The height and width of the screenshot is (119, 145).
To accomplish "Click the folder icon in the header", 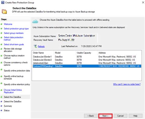I will pyautogui.click(x=4, y=11).
